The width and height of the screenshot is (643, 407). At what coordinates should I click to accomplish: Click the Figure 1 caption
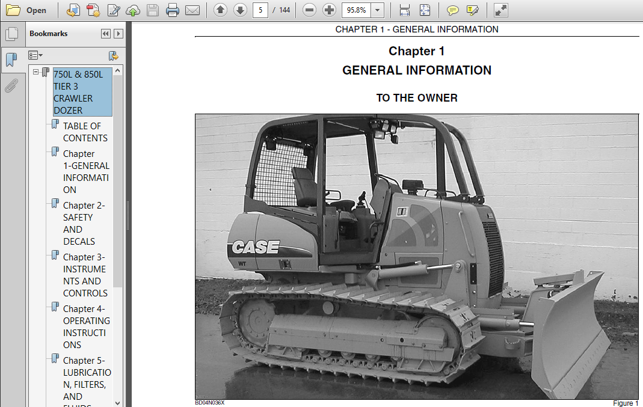[626, 403]
